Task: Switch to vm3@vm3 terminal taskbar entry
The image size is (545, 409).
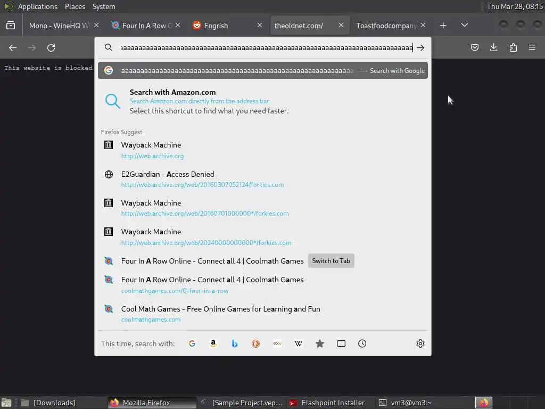Action: pyautogui.click(x=420, y=403)
